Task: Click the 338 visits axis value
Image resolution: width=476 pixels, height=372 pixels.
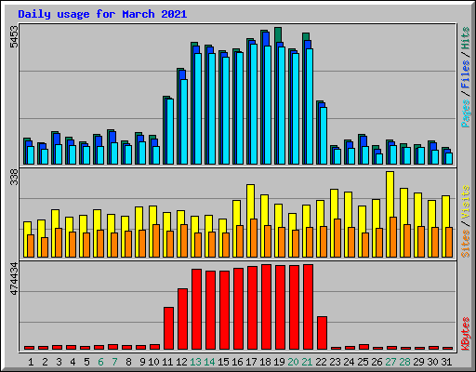Action: click(x=14, y=178)
